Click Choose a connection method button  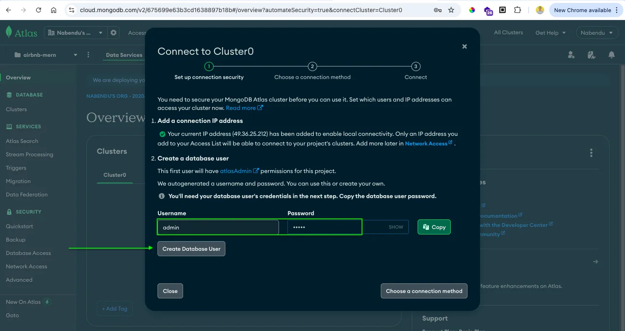click(x=424, y=291)
